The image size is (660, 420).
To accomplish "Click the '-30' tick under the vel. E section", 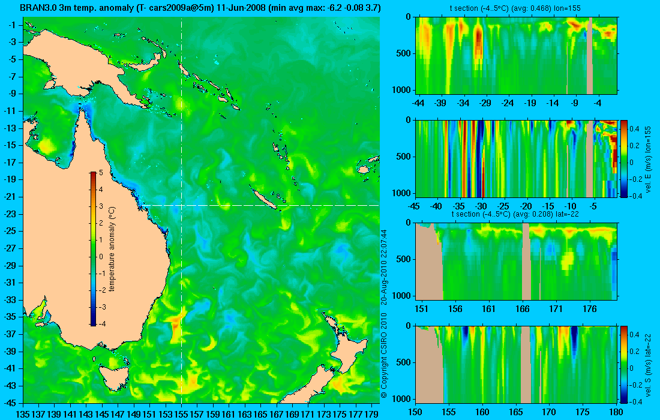I will [481, 206].
